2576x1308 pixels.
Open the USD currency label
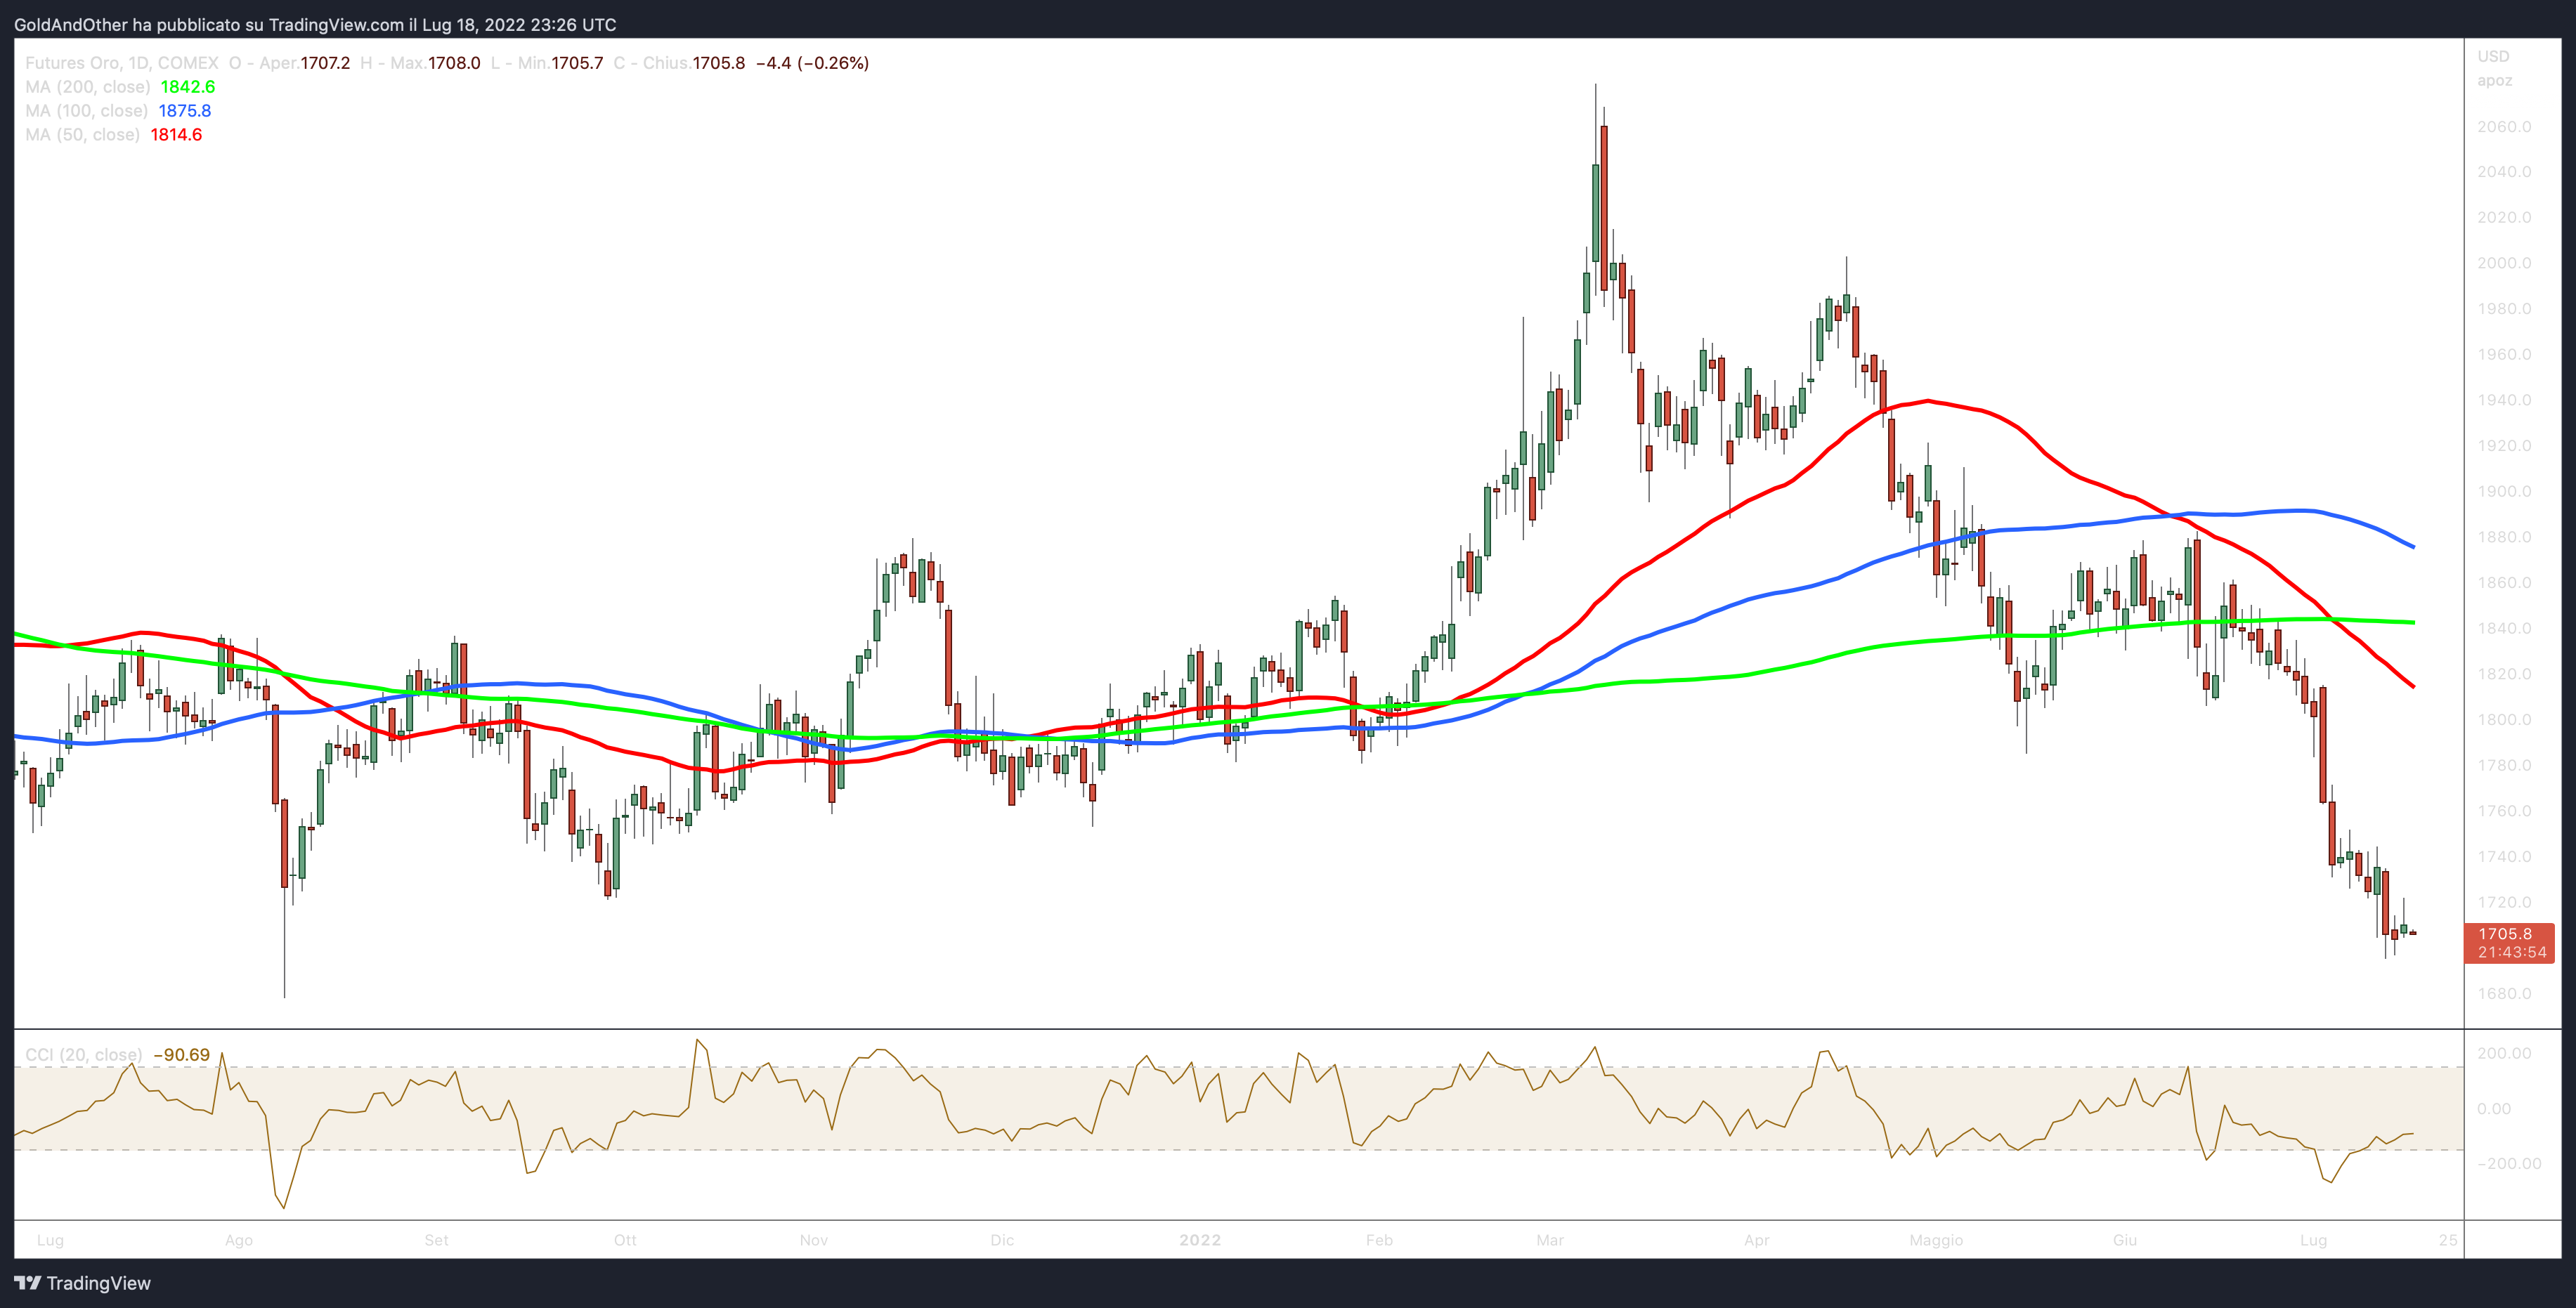pos(2493,56)
